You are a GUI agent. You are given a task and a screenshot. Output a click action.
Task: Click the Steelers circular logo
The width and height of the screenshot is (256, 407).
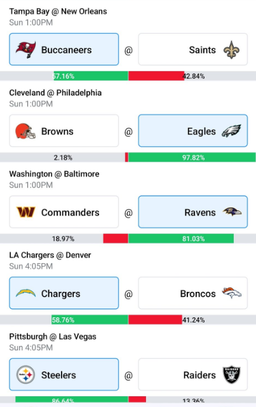[25, 375]
